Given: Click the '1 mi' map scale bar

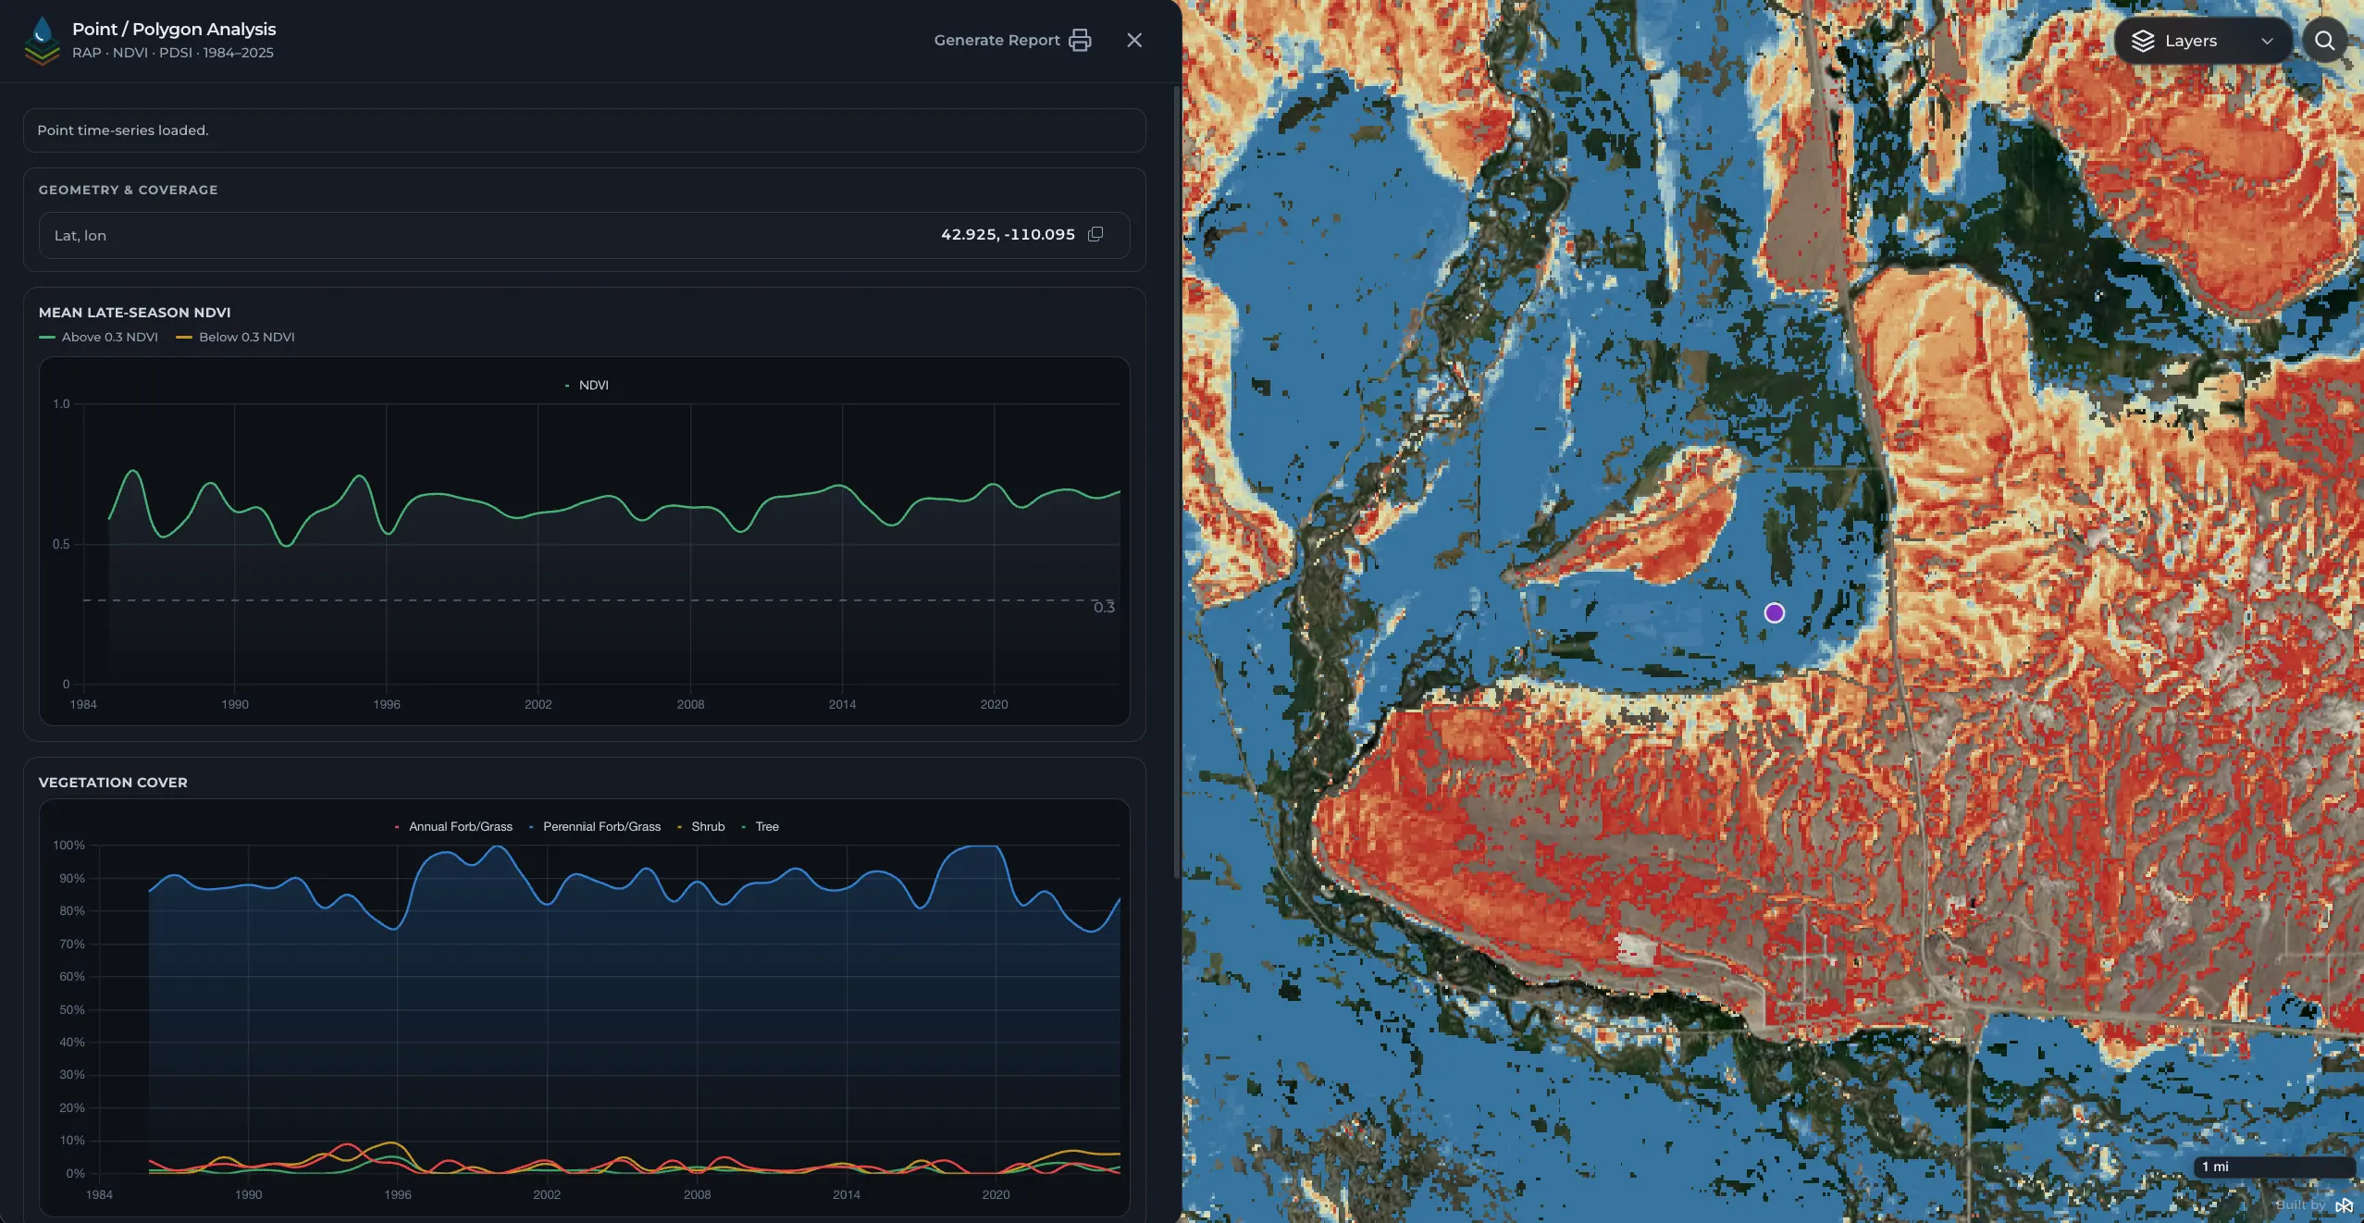Looking at the screenshot, I should [2273, 1167].
